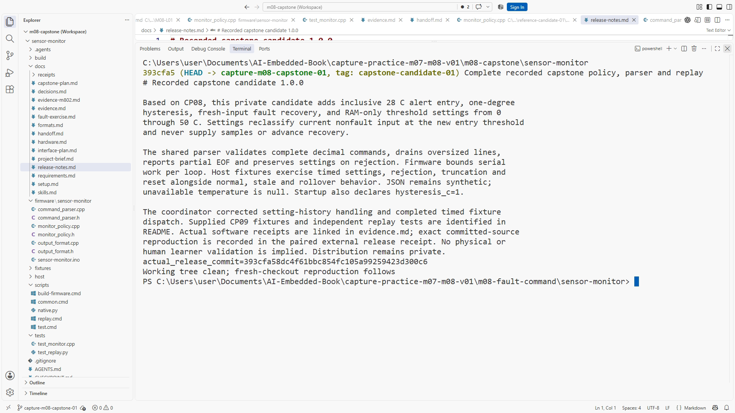The height and width of the screenshot is (413, 735).
Task: Click the Sign In button
Action: tap(517, 7)
